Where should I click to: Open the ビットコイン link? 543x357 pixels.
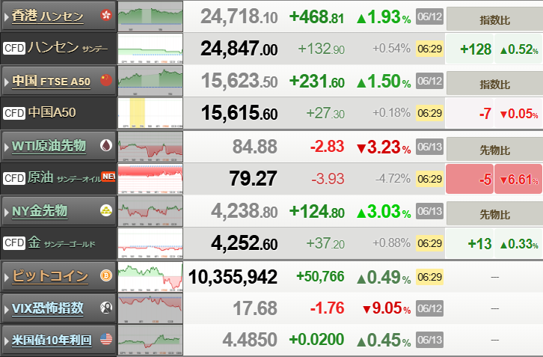tap(50, 276)
